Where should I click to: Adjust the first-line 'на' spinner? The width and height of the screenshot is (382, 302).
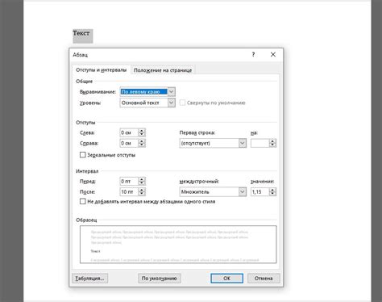(272, 143)
